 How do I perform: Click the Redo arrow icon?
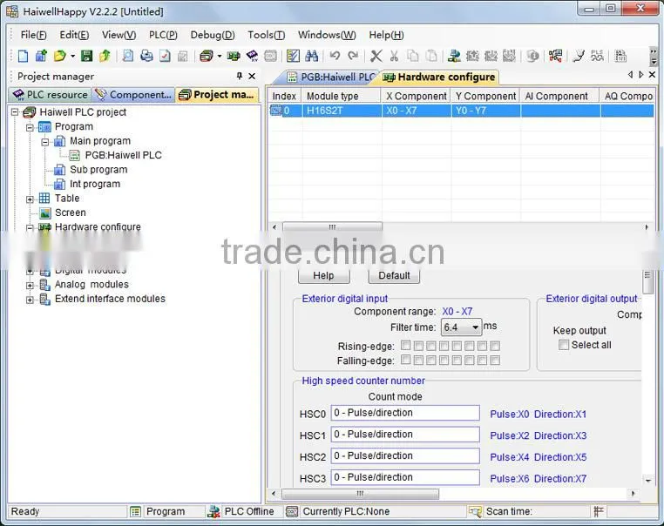click(353, 56)
